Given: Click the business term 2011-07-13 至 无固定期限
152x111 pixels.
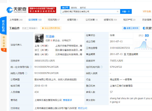Looking at the screenshot, I should pyautogui.click(x=124, y=54).
